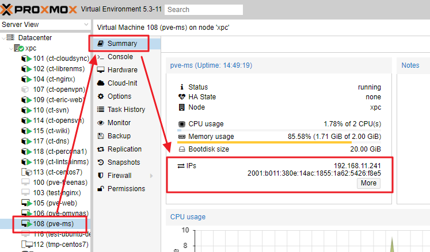Click the Memory usage icon

pyautogui.click(x=181, y=137)
